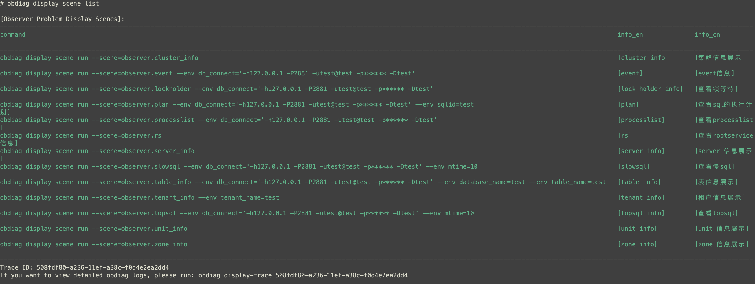Click the 'info_en' column header

pos(630,34)
